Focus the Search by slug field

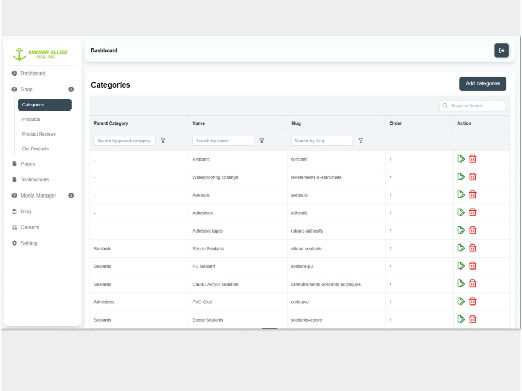322,141
